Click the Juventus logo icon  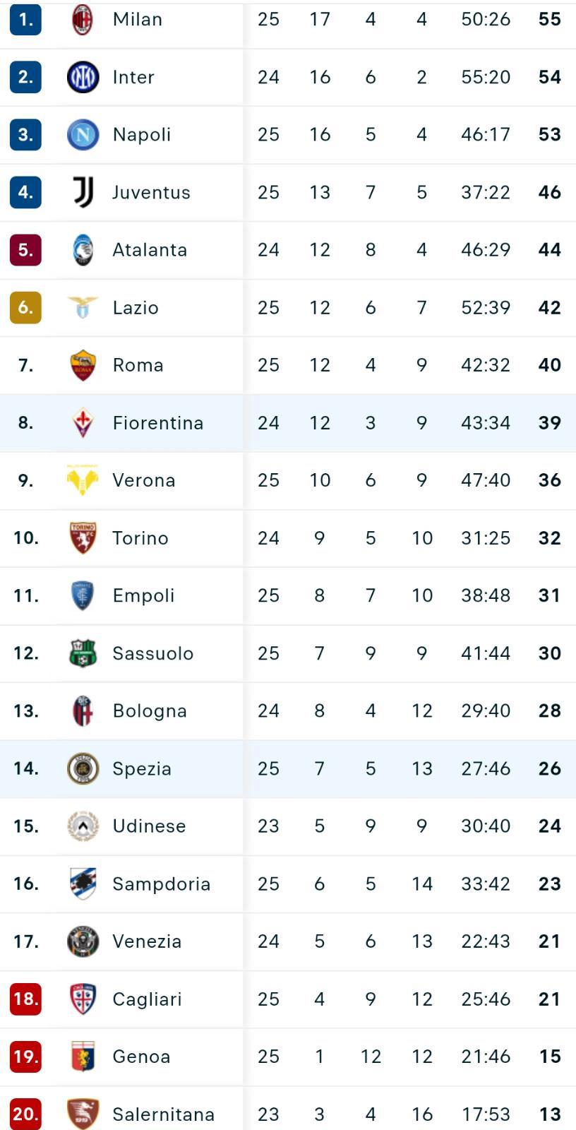point(83,192)
